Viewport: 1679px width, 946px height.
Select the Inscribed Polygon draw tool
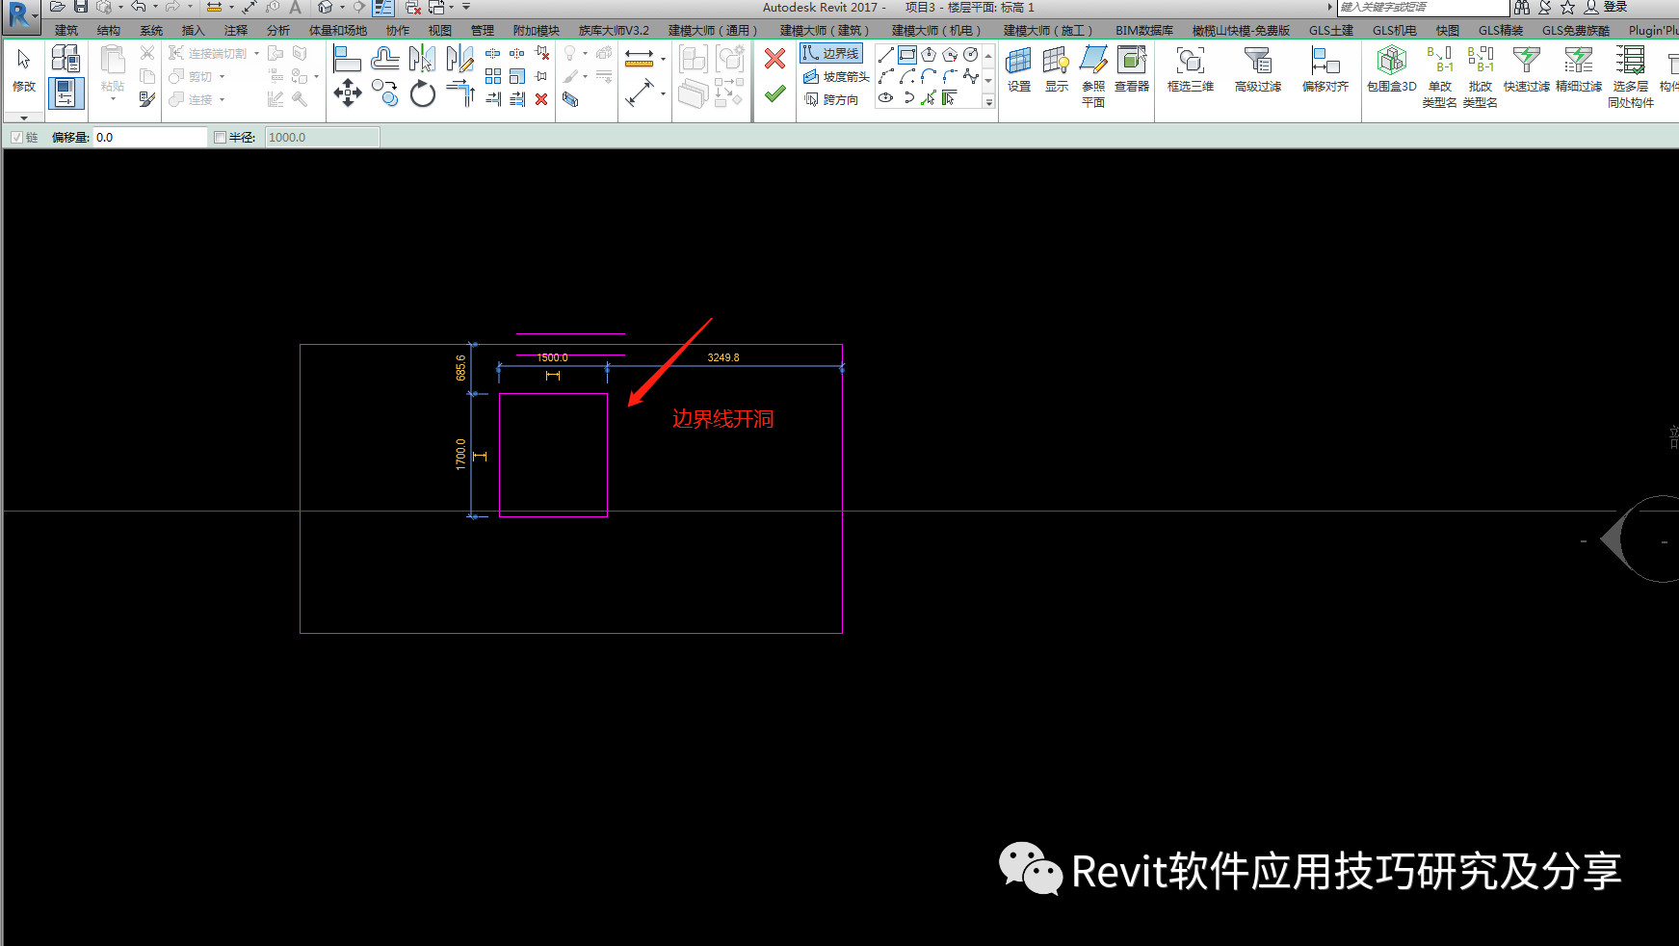[x=929, y=55]
